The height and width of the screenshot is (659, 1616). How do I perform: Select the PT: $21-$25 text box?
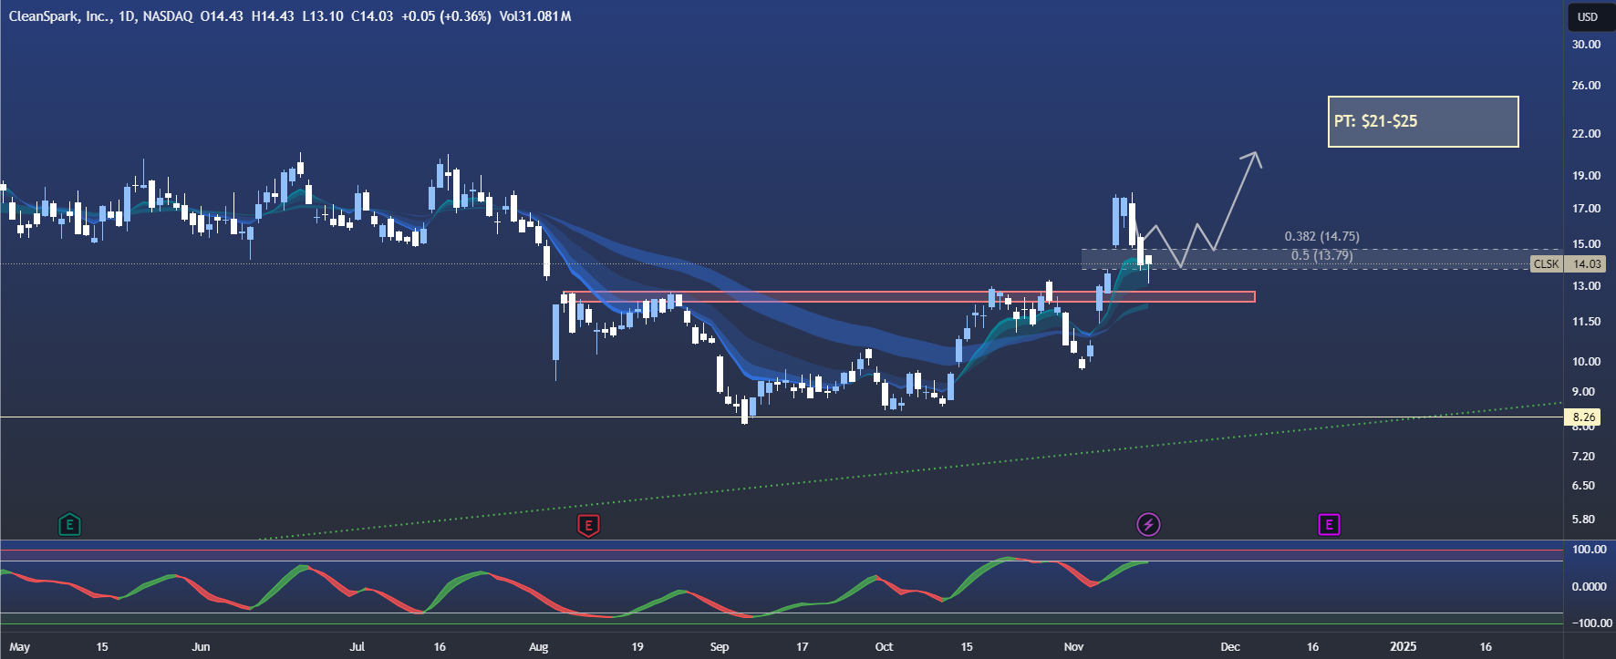[x=1423, y=121]
